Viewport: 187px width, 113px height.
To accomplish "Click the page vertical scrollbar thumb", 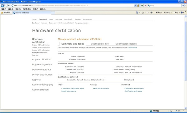I will 185,51.
